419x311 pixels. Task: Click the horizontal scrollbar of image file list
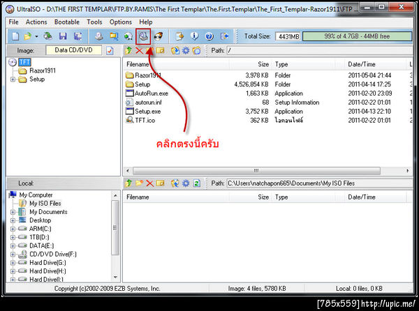click(x=256, y=171)
